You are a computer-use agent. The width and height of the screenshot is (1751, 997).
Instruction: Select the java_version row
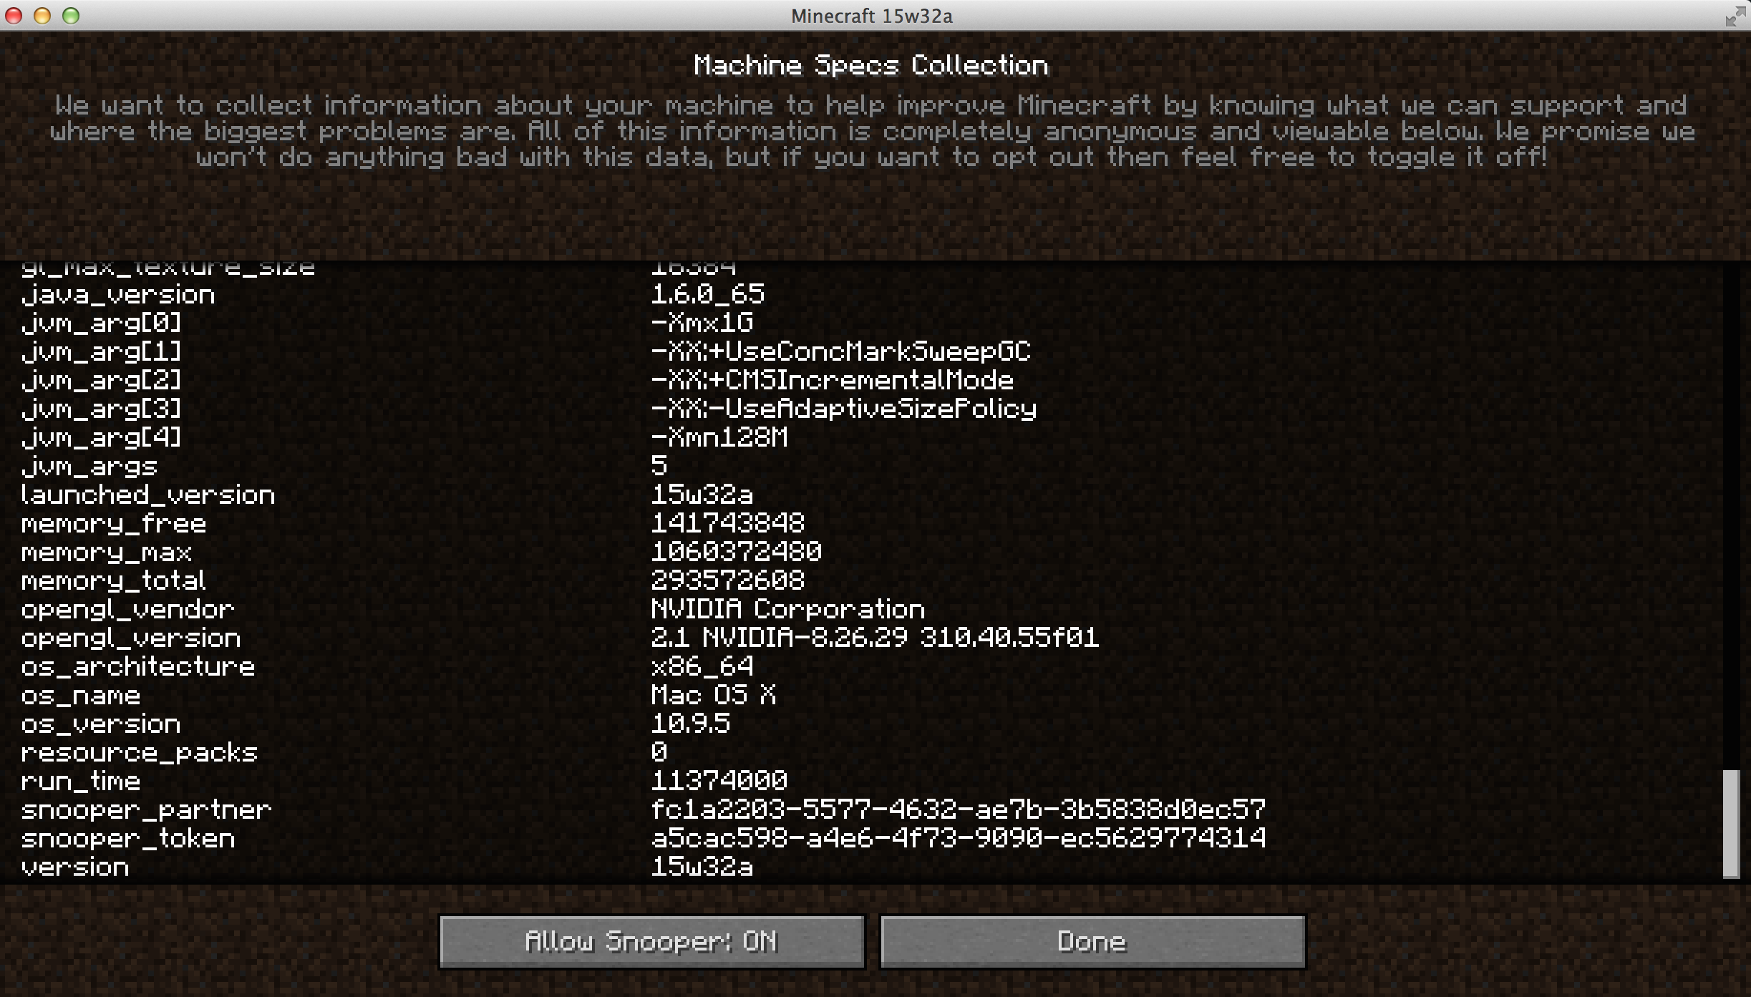118,295
